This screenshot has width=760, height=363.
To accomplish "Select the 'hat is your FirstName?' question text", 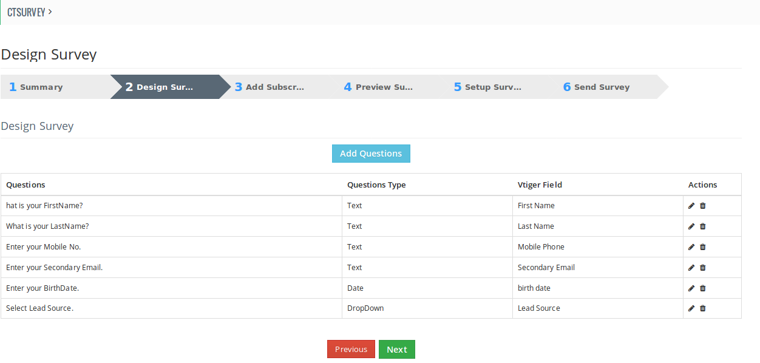I will coord(44,206).
